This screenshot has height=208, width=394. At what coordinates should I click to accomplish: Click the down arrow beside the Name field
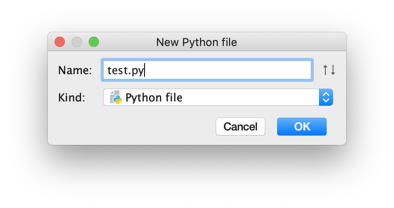333,70
